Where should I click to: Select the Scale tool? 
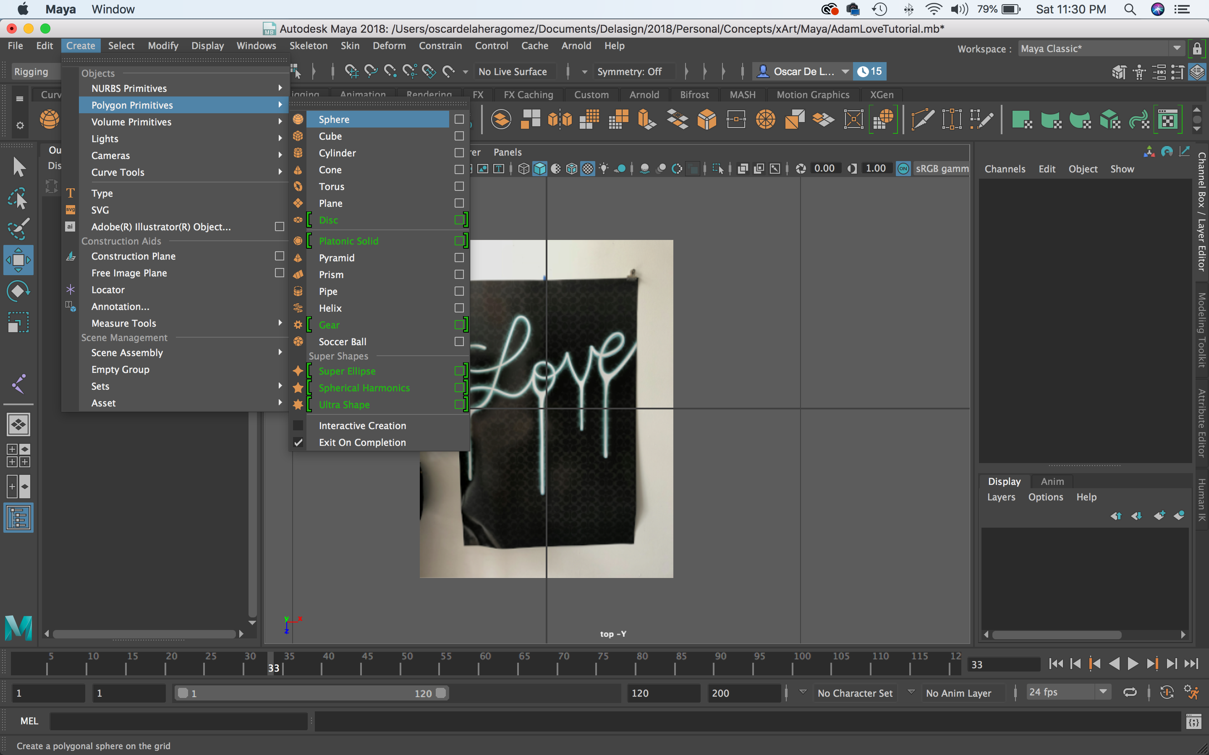18,322
